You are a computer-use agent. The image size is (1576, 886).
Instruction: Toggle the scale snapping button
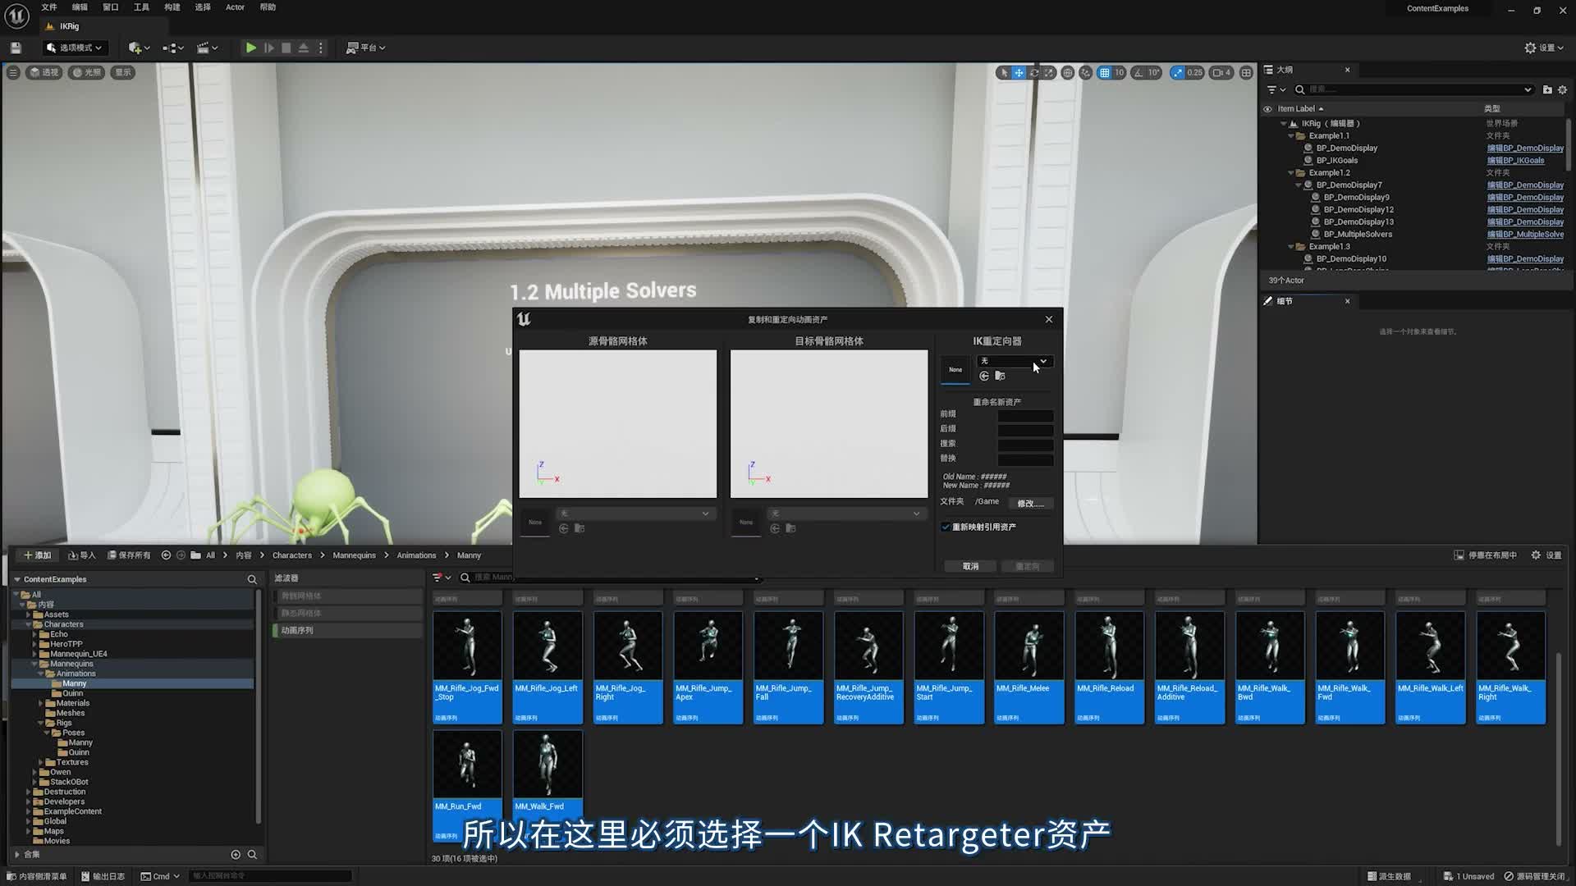pyautogui.click(x=1178, y=73)
